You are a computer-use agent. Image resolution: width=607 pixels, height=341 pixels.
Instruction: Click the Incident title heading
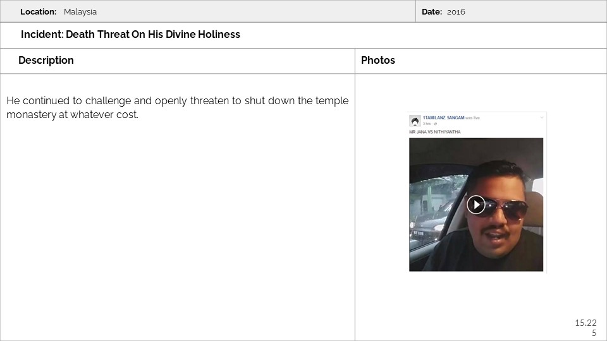[x=130, y=35]
